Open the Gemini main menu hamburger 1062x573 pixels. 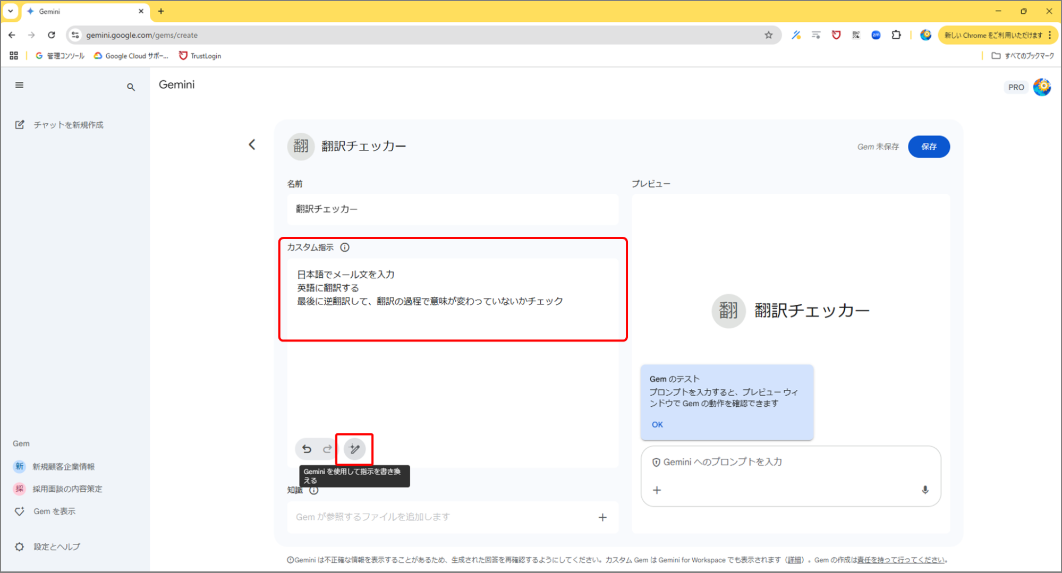pyautogui.click(x=19, y=85)
